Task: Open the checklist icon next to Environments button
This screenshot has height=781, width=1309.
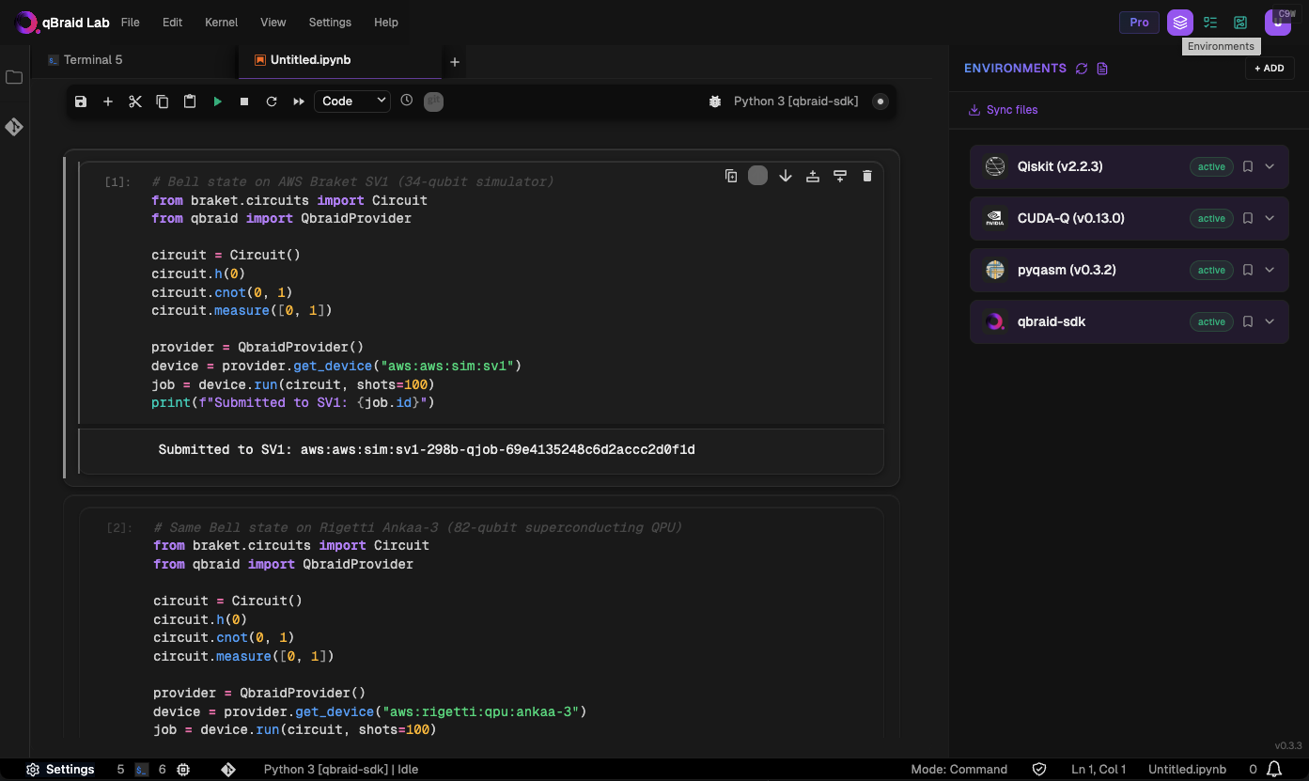Action: tap(1210, 23)
